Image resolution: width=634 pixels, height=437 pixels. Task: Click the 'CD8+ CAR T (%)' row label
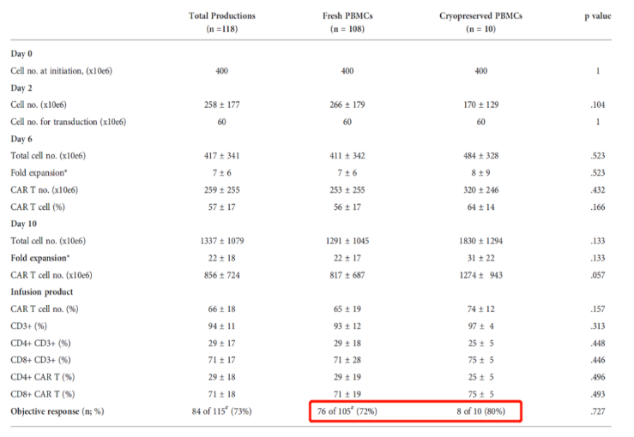(x=43, y=394)
